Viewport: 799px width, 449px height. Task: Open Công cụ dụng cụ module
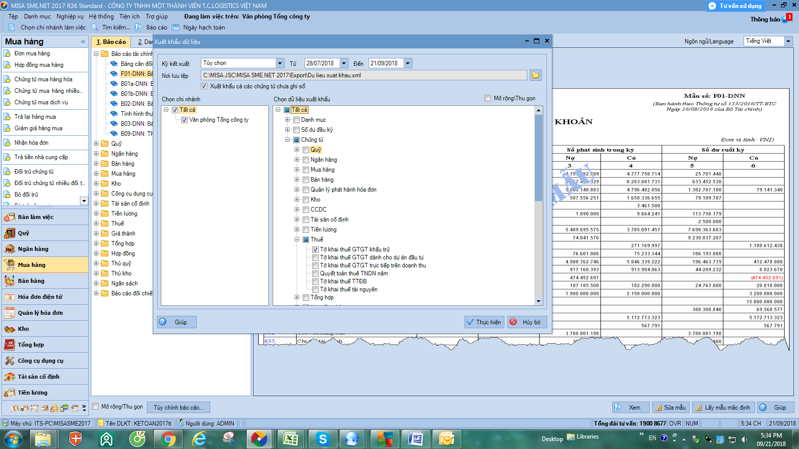(45, 361)
